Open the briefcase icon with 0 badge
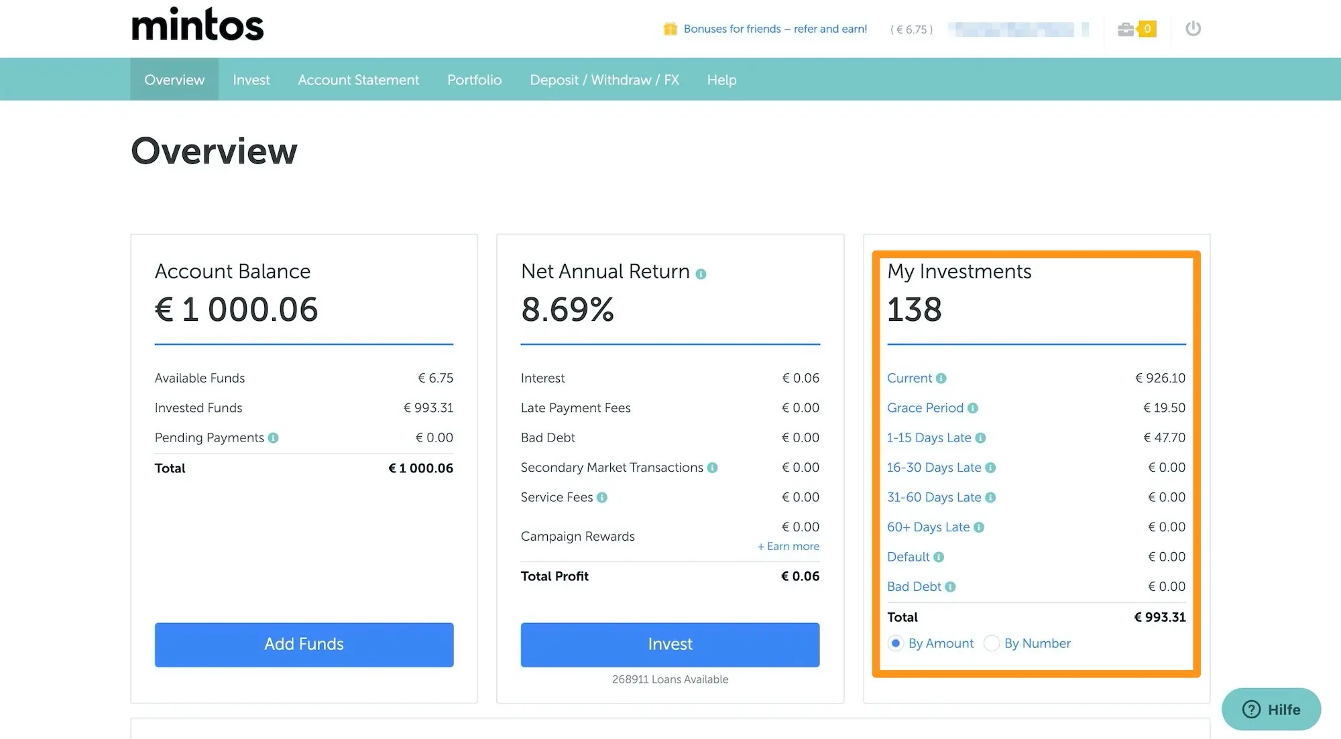The height and width of the screenshot is (739, 1341). [1136, 29]
